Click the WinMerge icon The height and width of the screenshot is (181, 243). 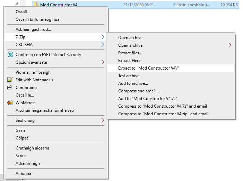coord(10,103)
